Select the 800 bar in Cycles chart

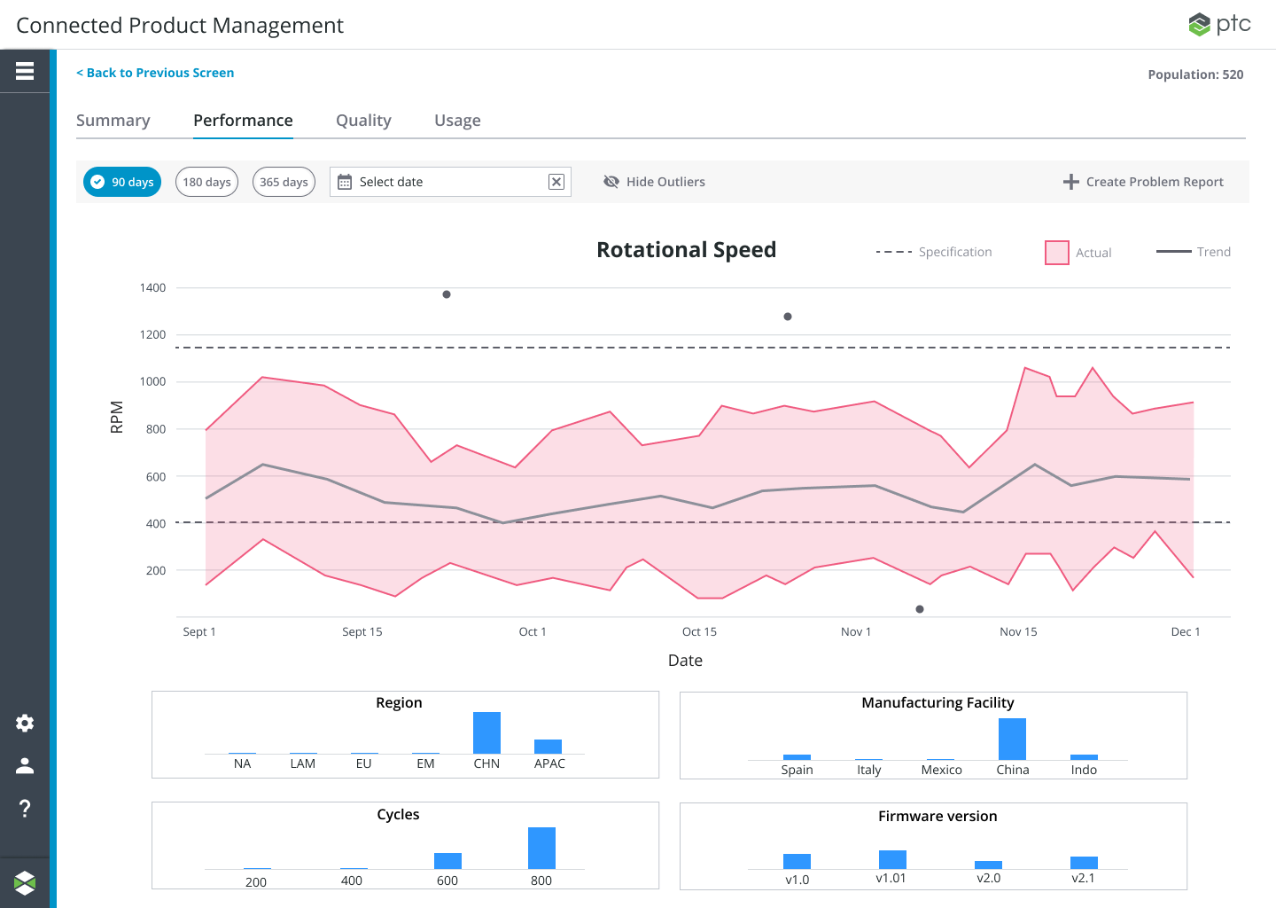(x=541, y=848)
